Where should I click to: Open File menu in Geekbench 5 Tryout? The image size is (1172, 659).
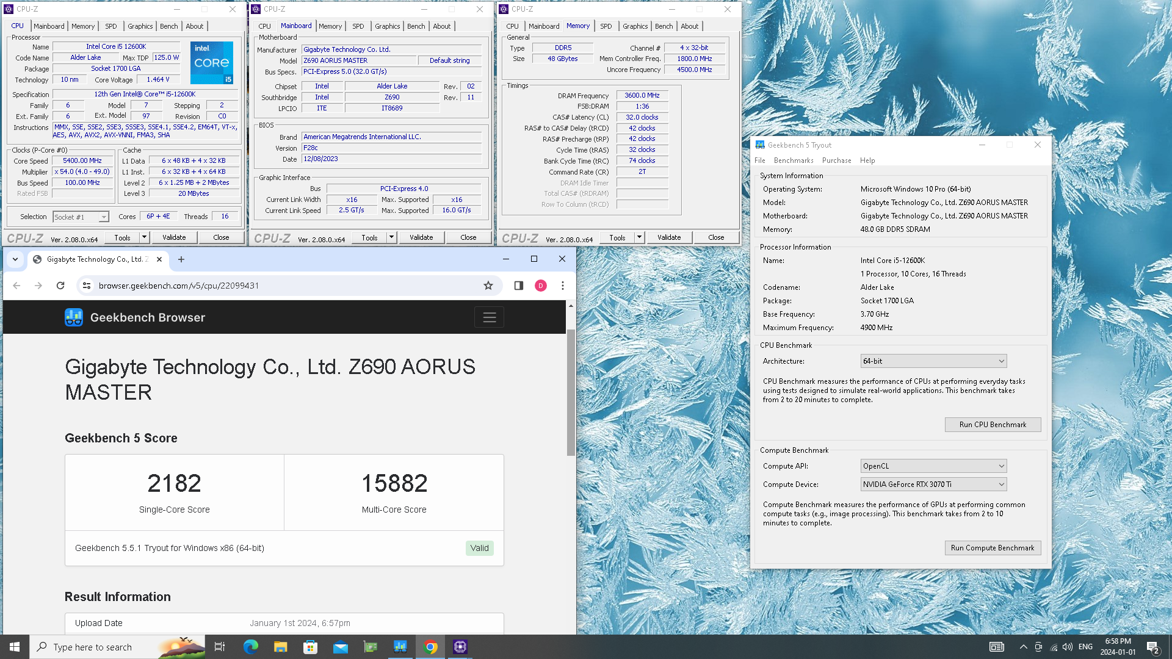(x=760, y=160)
